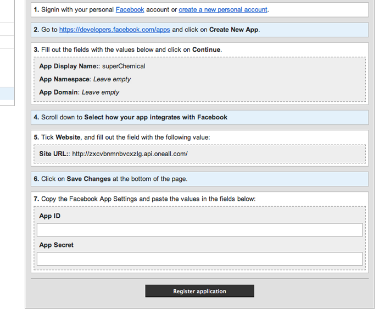Click the Facebook link in step 1
Image resolution: width=379 pixels, height=319 pixels.
130,10
